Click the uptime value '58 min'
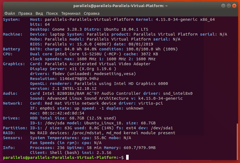Screen dimensions: 240x163 94,148
